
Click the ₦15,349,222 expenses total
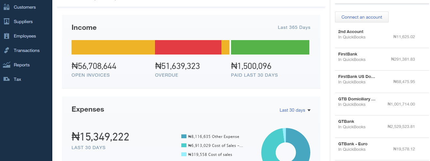tap(100, 137)
